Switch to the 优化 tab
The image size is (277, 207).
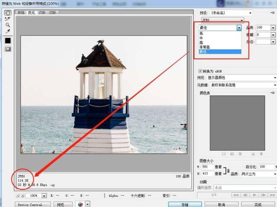32,13
